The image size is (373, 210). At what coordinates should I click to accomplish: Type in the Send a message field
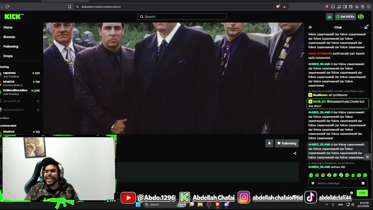click(x=338, y=183)
